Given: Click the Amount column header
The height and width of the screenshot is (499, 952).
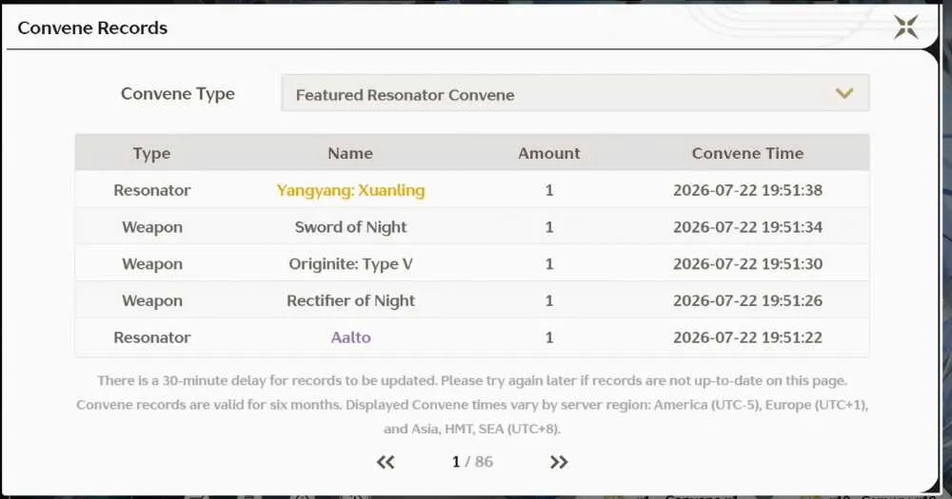Looking at the screenshot, I should 549,153.
